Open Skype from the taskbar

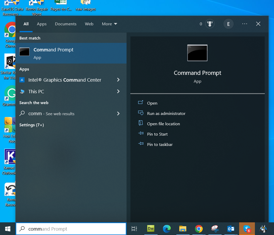tap(247, 229)
